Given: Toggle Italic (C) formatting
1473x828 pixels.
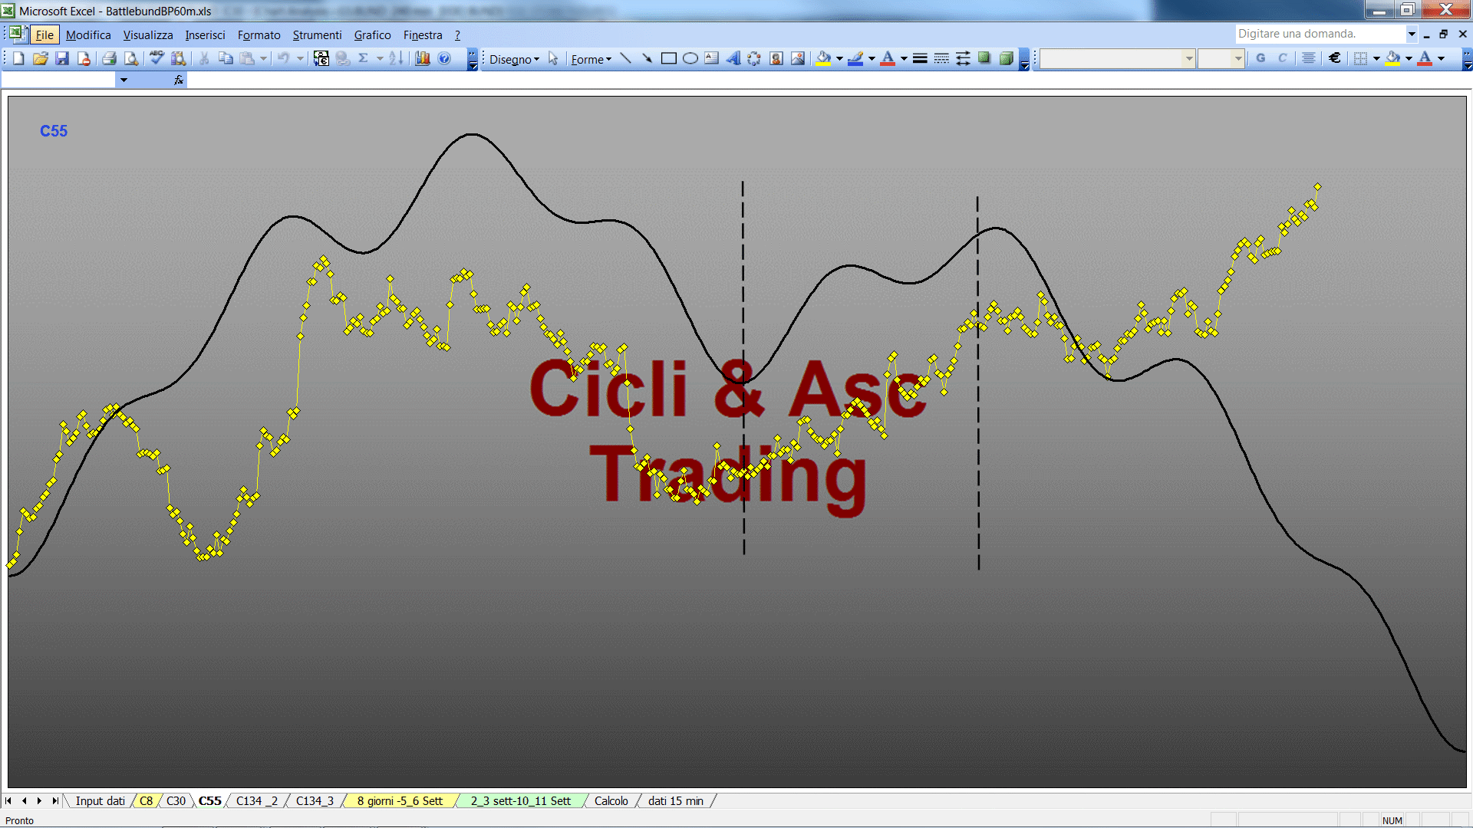Looking at the screenshot, I should (x=1282, y=58).
